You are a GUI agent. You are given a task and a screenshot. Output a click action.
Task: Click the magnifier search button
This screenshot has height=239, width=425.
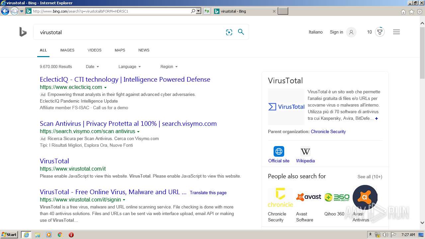click(x=241, y=32)
